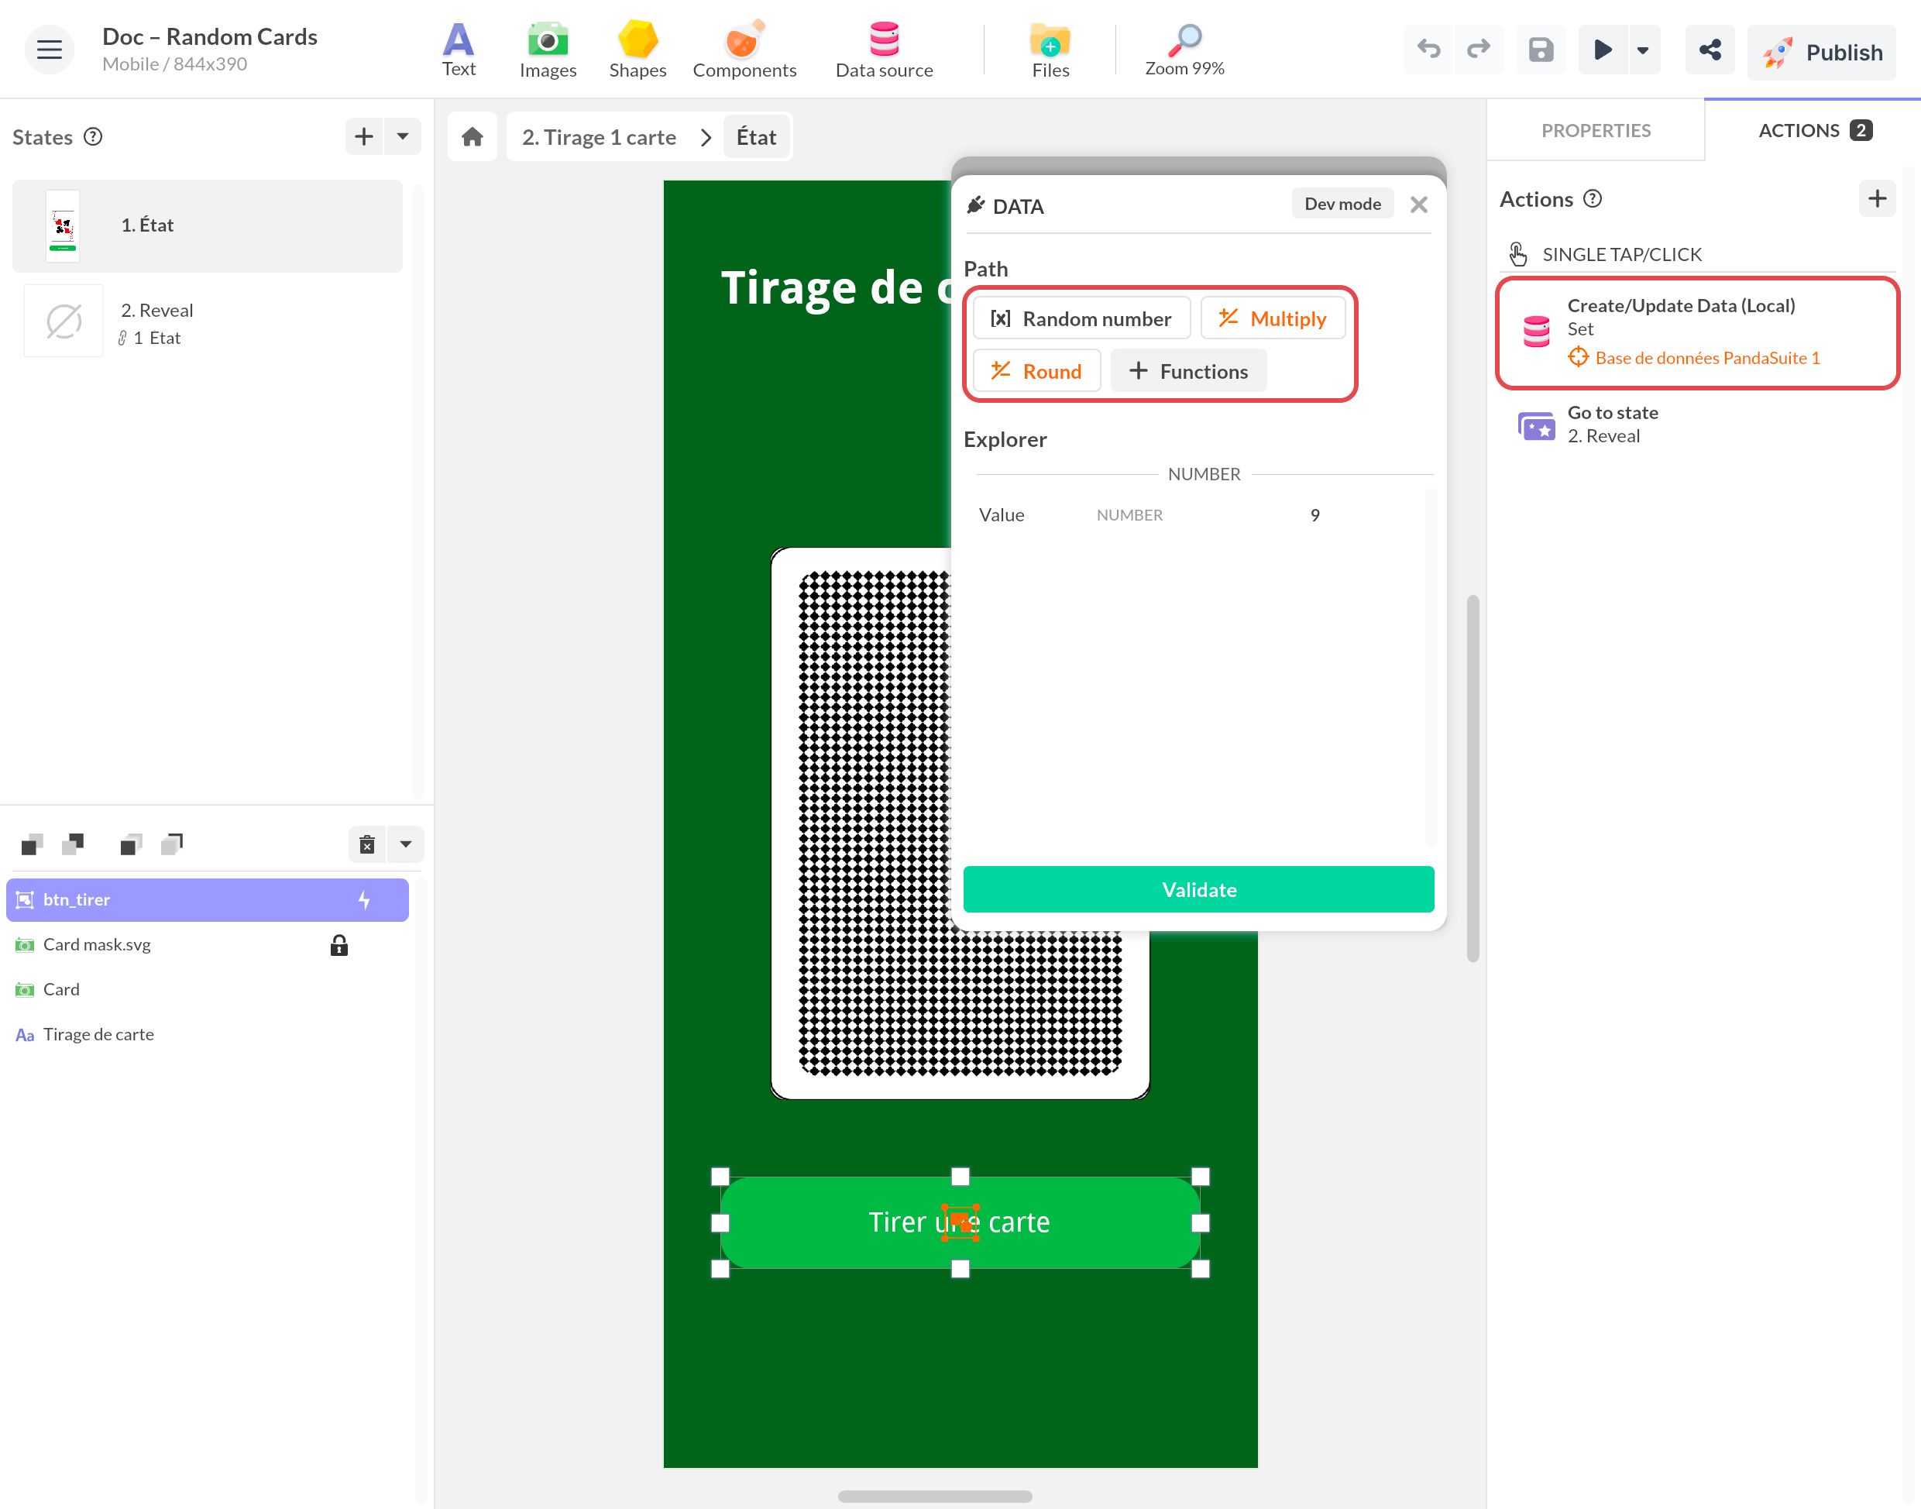Click the SINGLE TAP/CLICK trigger header
Screen dimensions: 1921x1509
pos(1696,254)
